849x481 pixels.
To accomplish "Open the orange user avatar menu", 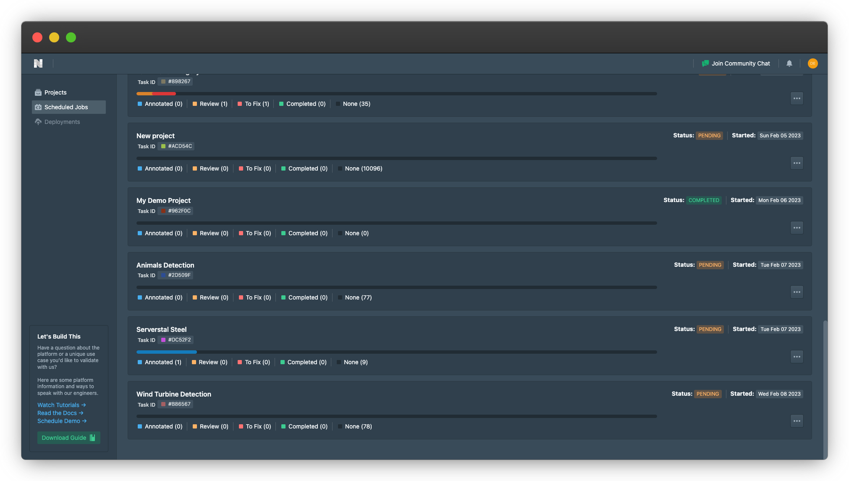I will click(x=813, y=63).
